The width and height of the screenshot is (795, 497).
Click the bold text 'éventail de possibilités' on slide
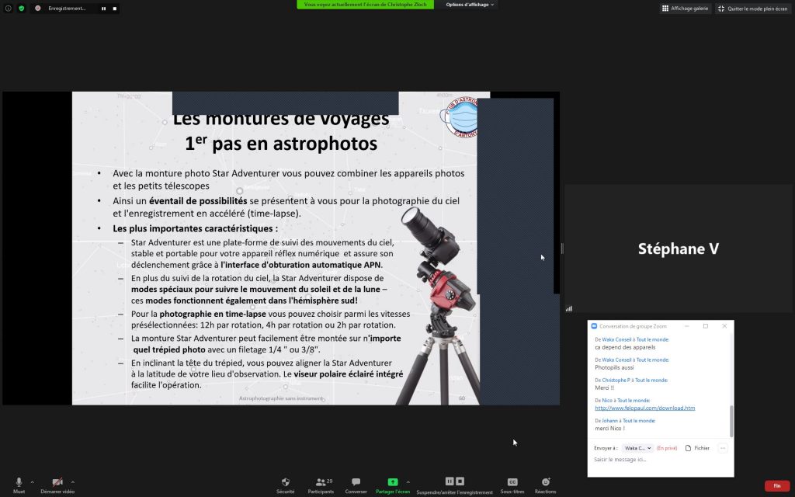(x=198, y=201)
